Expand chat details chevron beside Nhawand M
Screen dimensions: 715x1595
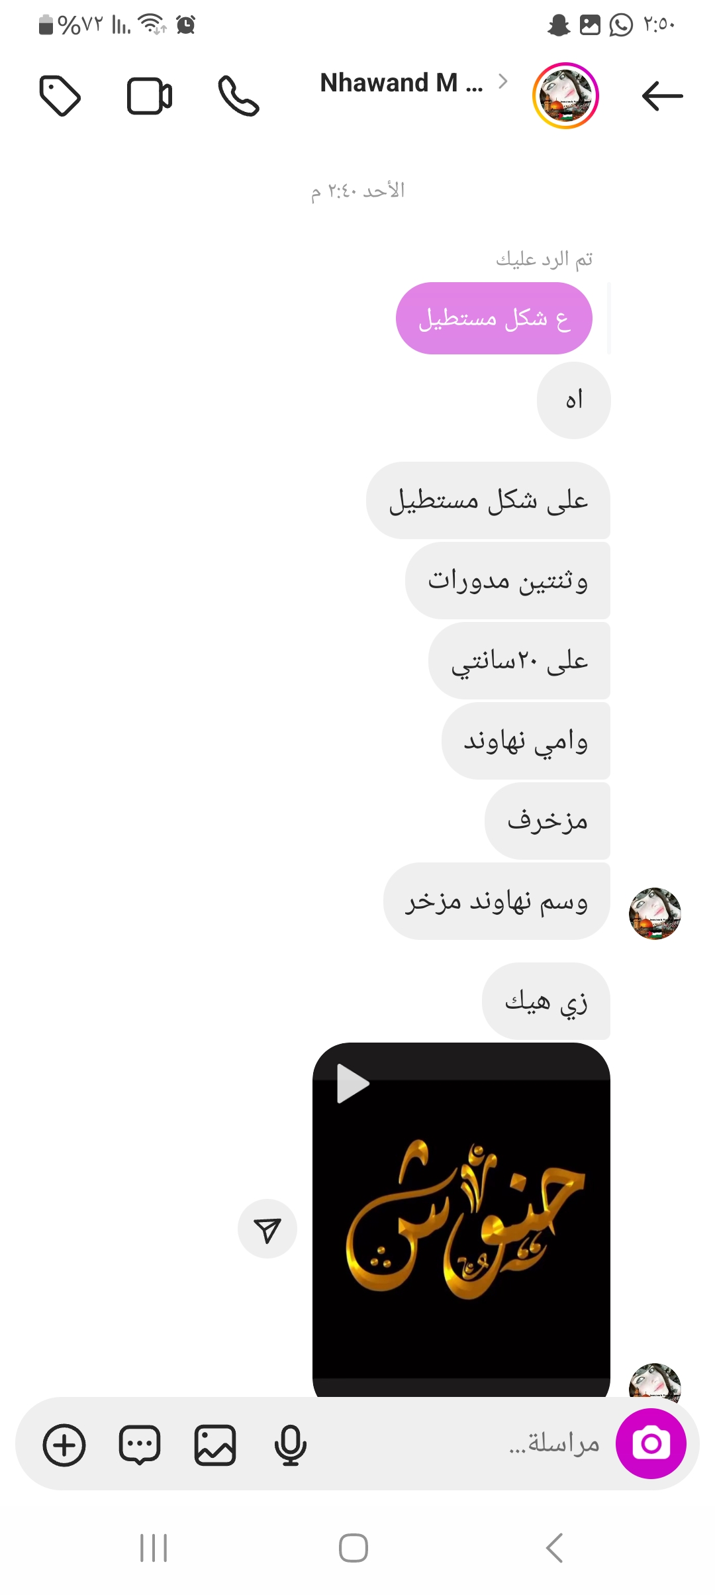[503, 81]
